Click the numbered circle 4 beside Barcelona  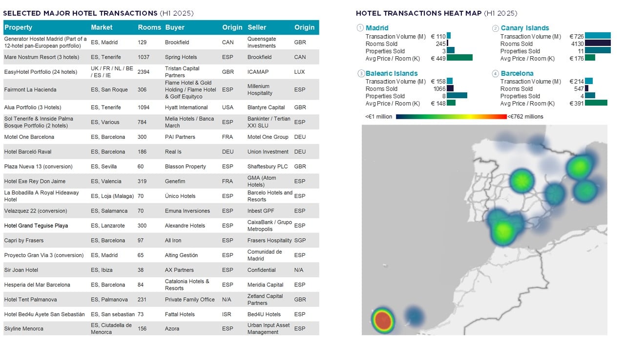(496, 74)
